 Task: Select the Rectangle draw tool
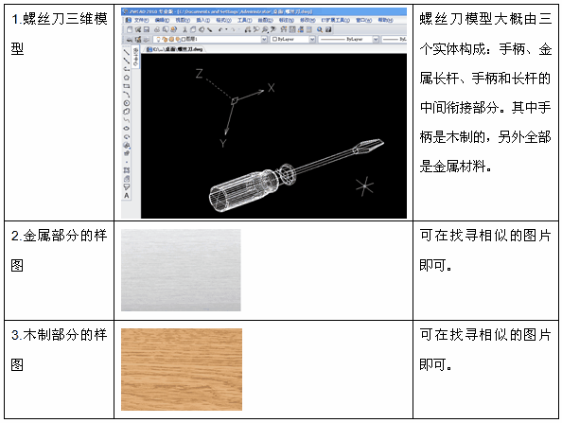(x=127, y=86)
